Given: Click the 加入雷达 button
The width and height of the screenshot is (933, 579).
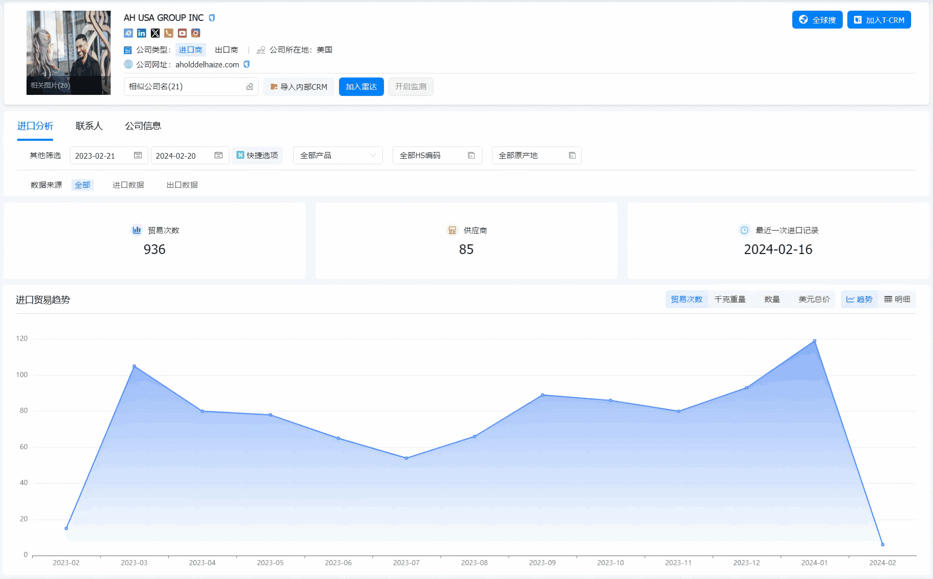Looking at the screenshot, I should [361, 87].
